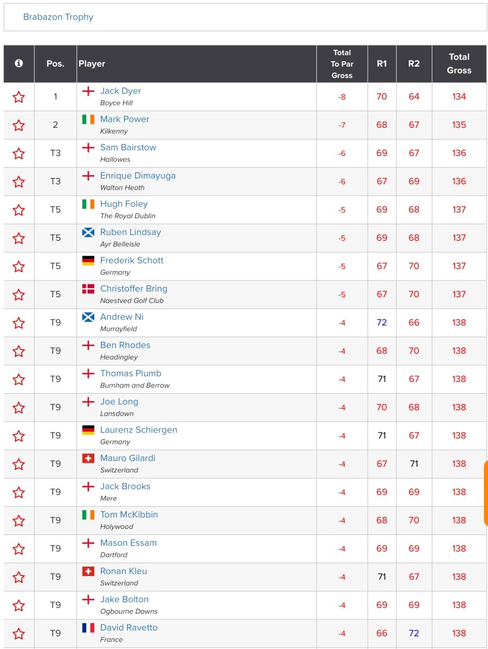Sort by the Pos. column header

(55, 64)
